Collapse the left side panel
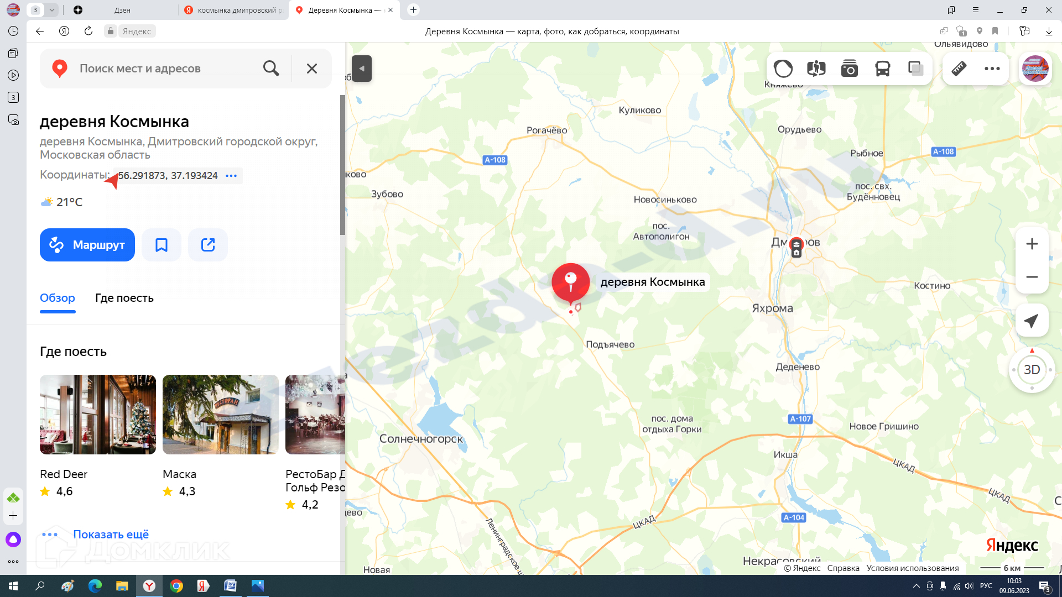Image resolution: width=1062 pixels, height=597 pixels. [361, 69]
